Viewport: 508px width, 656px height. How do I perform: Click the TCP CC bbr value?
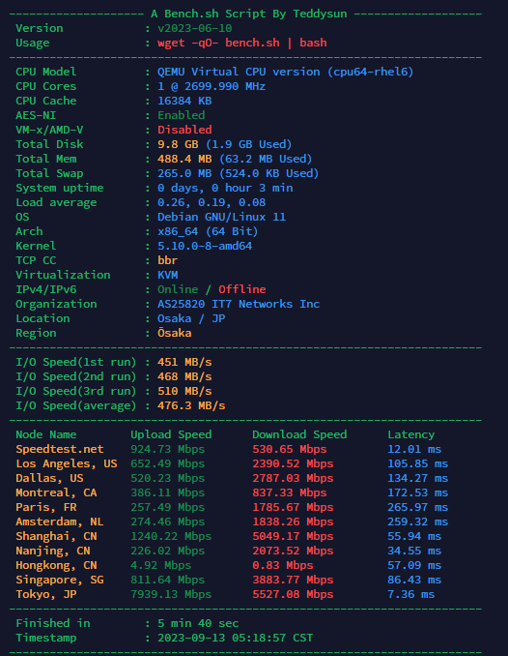(x=167, y=260)
